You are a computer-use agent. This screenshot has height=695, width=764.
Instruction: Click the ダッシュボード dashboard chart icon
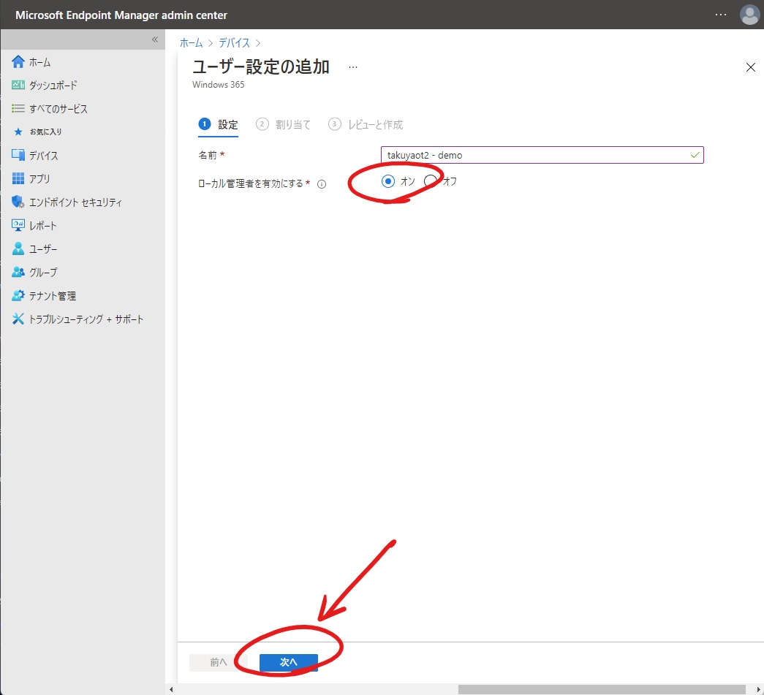18,86
